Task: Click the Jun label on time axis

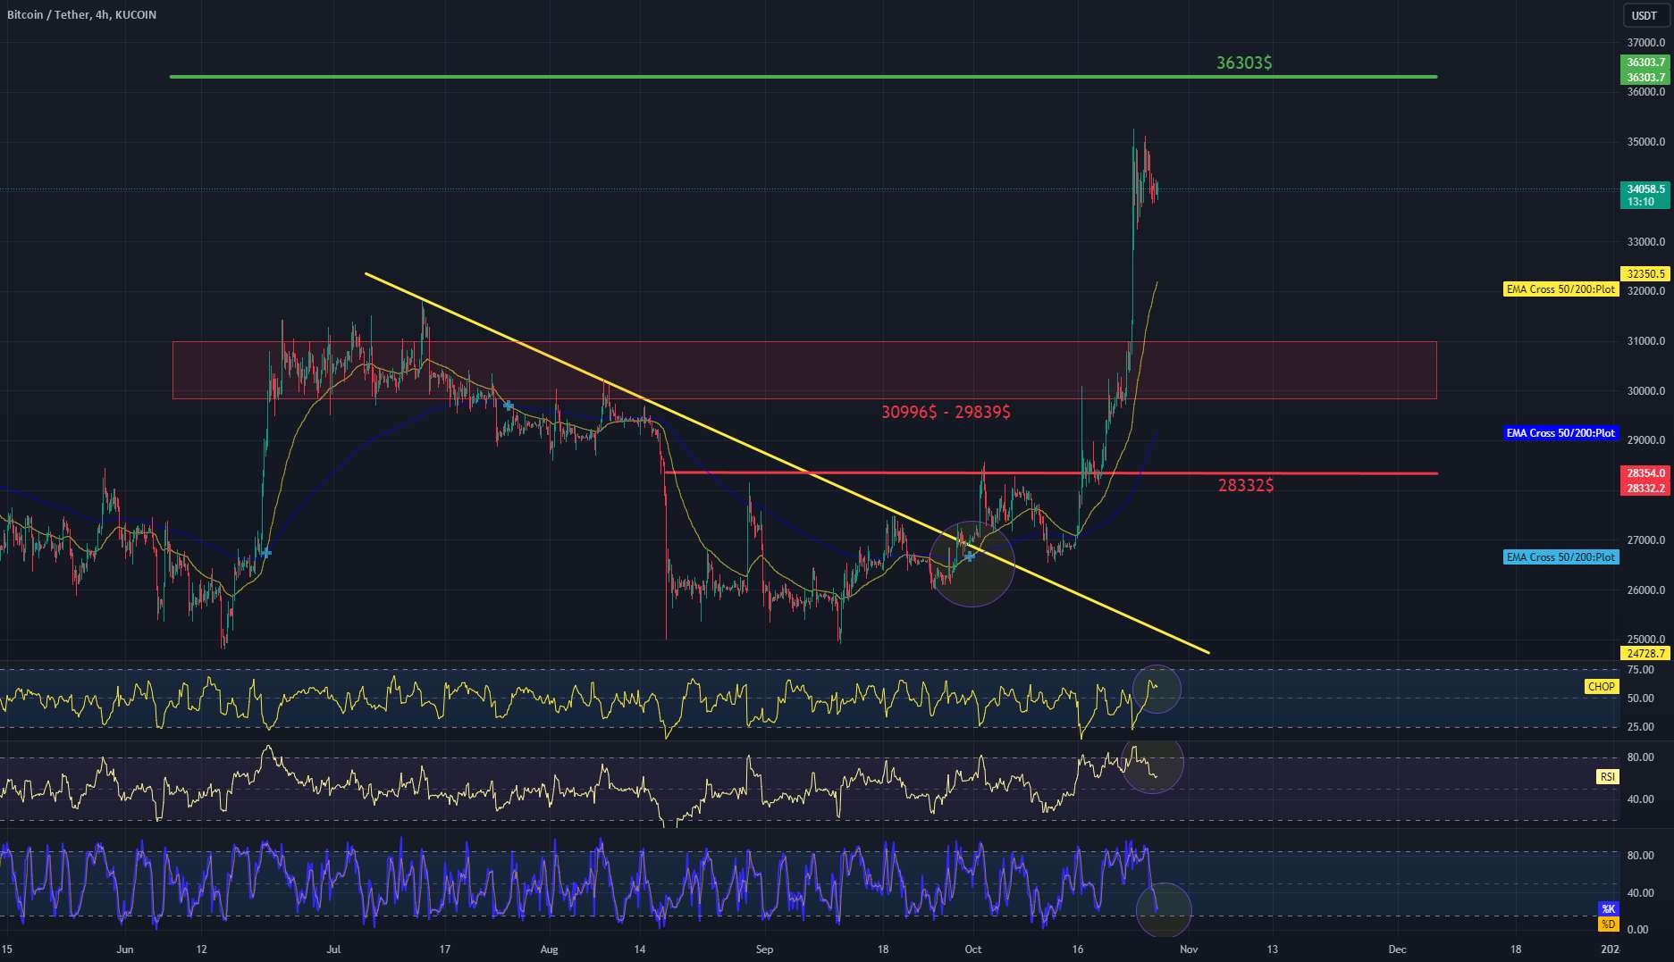Action: point(125,949)
